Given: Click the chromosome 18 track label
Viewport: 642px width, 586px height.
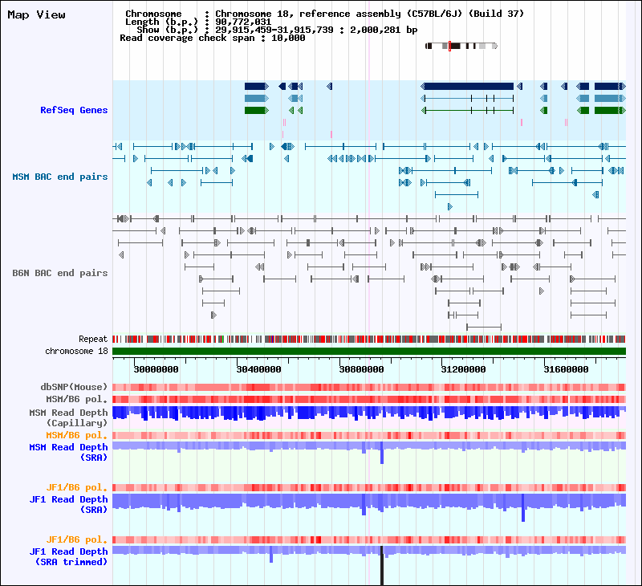Looking at the screenshot, I should (76, 351).
